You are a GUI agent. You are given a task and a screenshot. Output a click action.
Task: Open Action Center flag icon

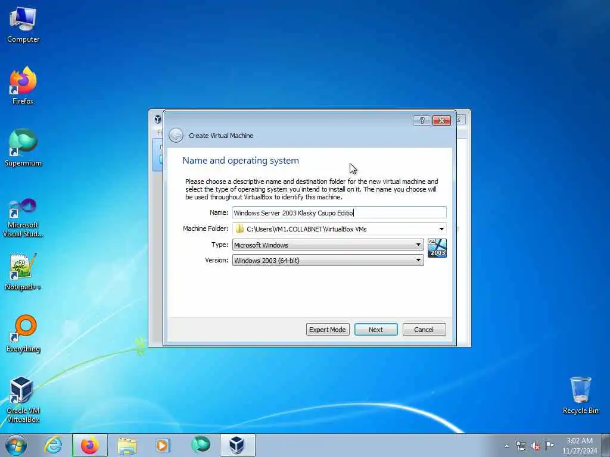(549, 445)
